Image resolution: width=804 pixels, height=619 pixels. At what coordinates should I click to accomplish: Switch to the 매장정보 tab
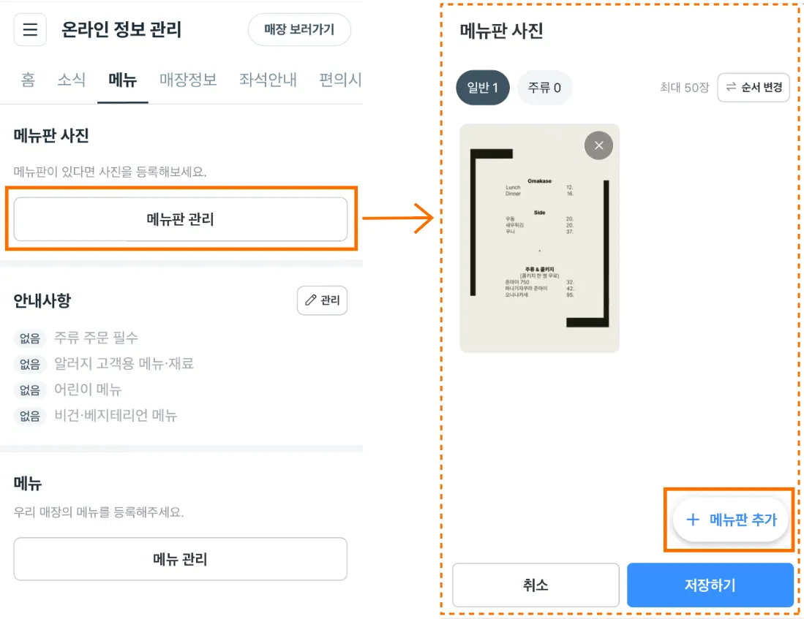[188, 80]
